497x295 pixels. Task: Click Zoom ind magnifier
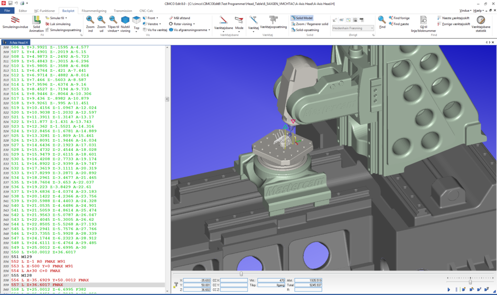(90, 24)
